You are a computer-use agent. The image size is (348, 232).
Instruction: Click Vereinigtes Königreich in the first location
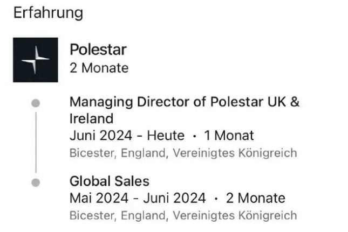click(235, 153)
